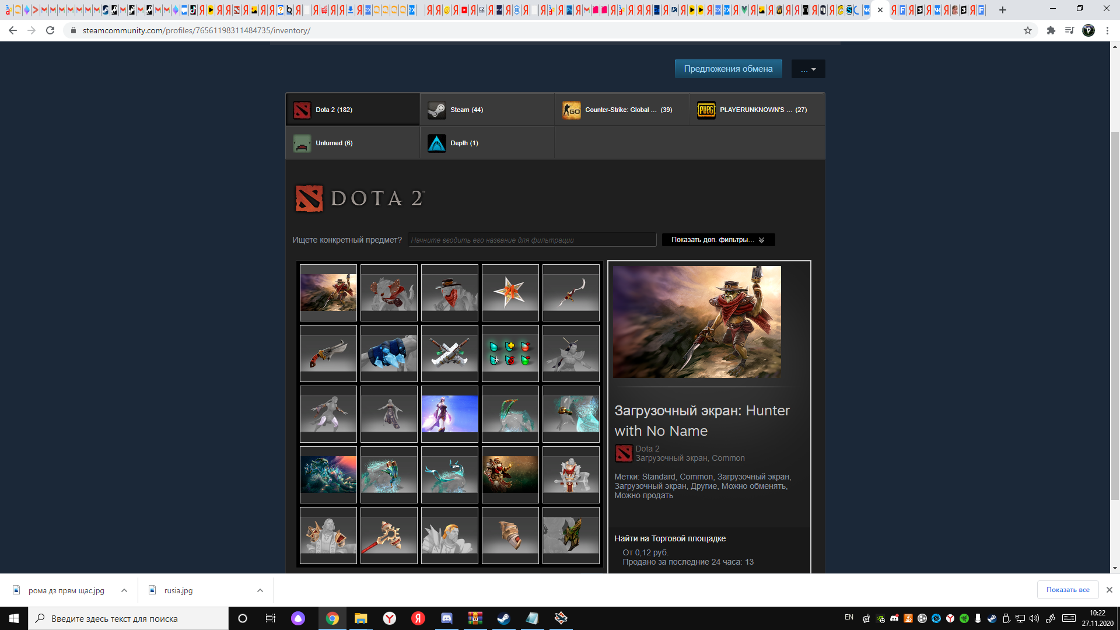1120x630 pixels.
Task: Close the active browser tab
Action: [x=880, y=10]
